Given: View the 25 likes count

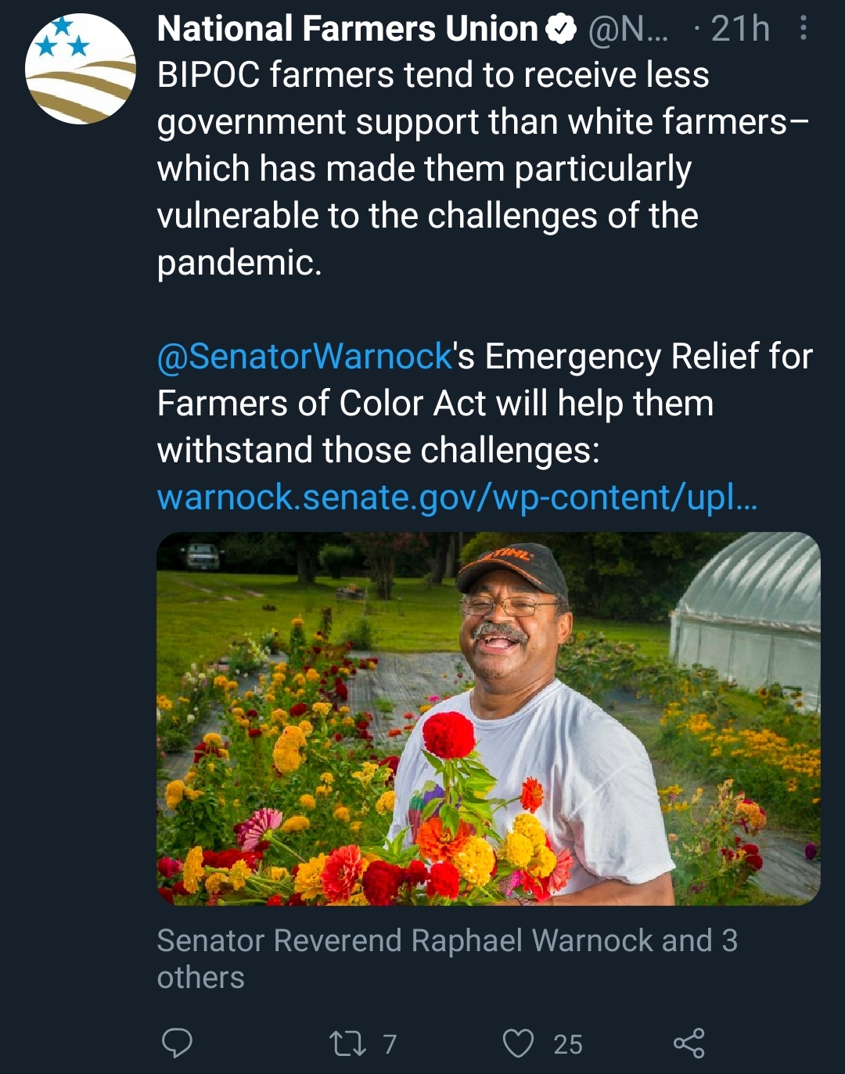Looking at the screenshot, I should click(x=568, y=1044).
